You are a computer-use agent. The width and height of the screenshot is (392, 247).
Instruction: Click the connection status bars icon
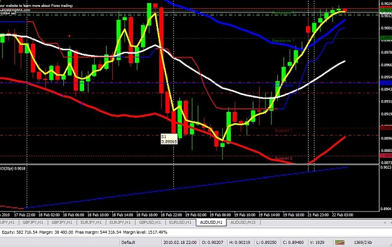(x=340, y=242)
